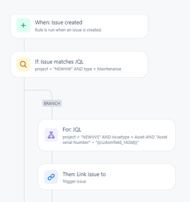Click main vertical line below JQL condition card
Screen dimensions: 190x202
[24, 139]
